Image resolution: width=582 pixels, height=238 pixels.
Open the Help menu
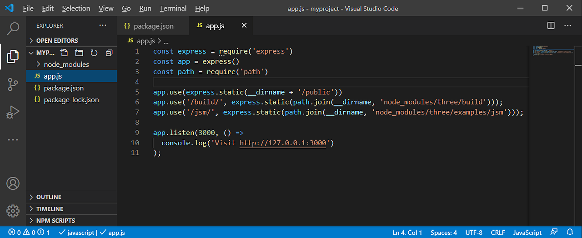point(202,8)
